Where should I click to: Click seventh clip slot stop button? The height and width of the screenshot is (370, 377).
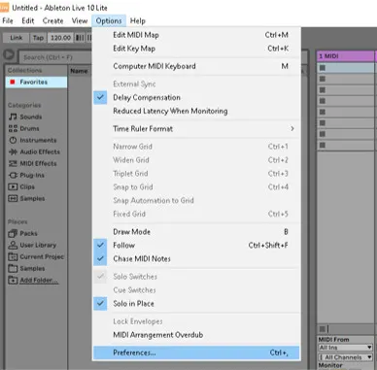[x=323, y=134]
